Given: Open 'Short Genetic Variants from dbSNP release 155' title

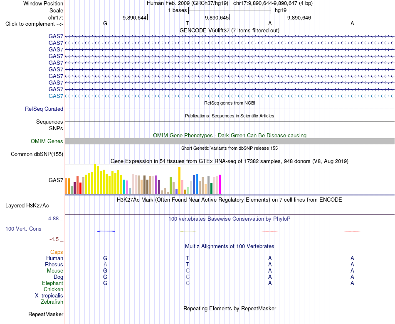Looking at the screenshot, I should point(230,148).
